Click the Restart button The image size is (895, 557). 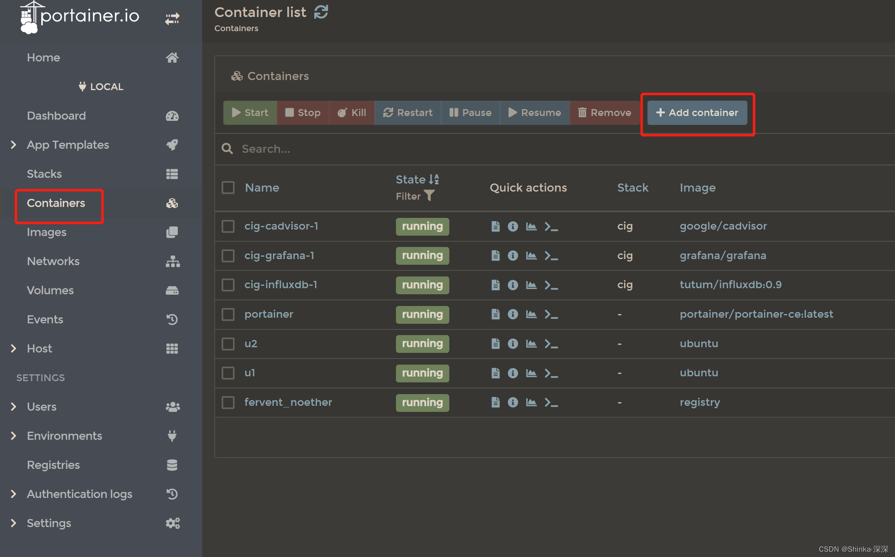(408, 113)
